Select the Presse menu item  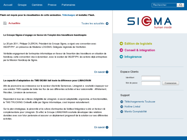52,5
